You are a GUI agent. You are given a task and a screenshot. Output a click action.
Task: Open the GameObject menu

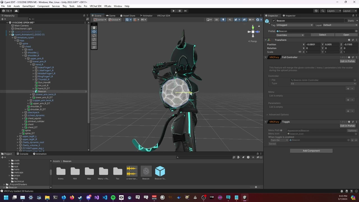tap(29, 6)
